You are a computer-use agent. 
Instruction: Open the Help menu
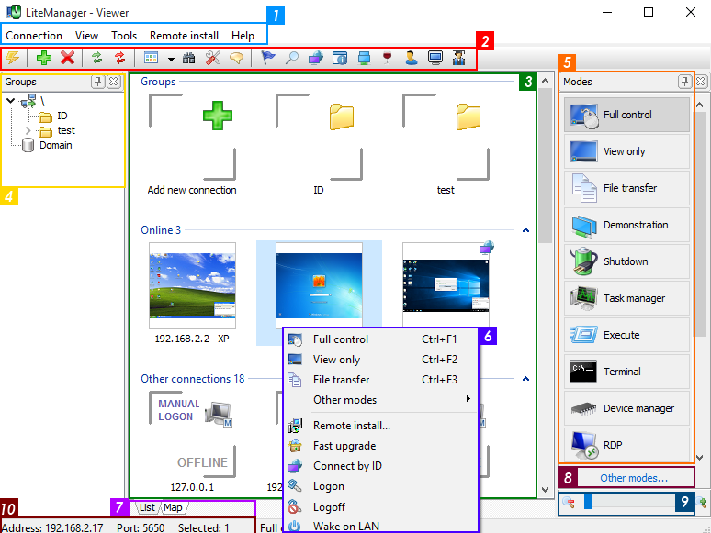[x=243, y=36]
